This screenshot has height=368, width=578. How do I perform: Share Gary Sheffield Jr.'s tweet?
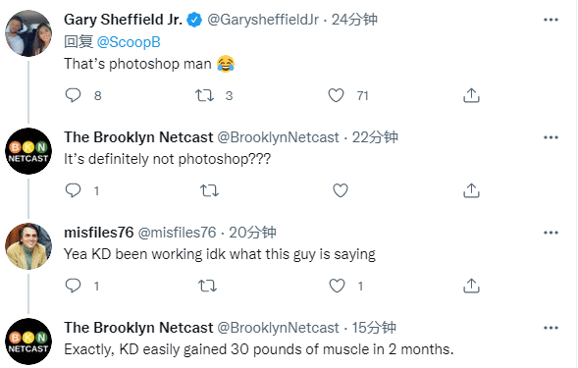471,95
